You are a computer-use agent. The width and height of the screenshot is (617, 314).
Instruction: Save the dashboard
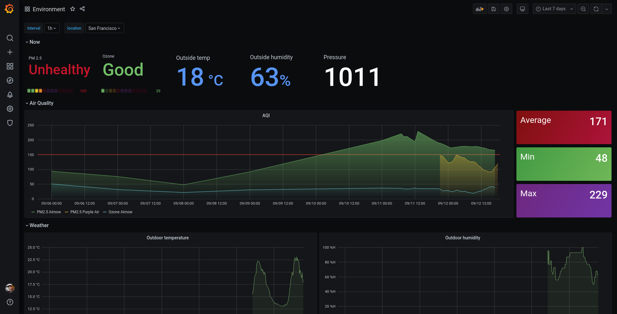pyautogui.click(x=494, y=9)
